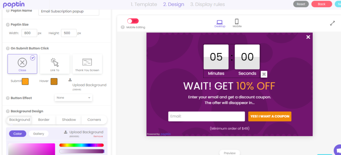The width and height of the screenshot is (341, 155).
Task: Open the Border design tab
Action: (44, 120)
